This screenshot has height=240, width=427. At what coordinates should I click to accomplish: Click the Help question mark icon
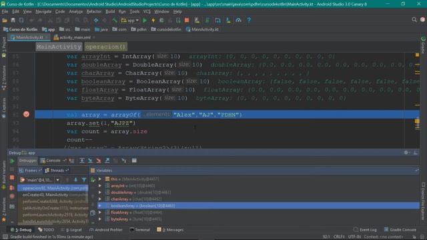[x=249, y=21]
